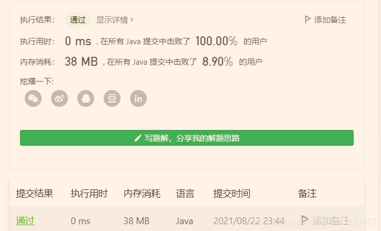Screen dimensions: 381x231
Task: Click the 内存消耗 column header
Action: point(142,194)
